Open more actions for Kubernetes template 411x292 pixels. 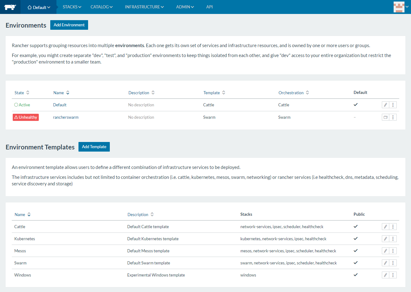click(x=393, y=239)
